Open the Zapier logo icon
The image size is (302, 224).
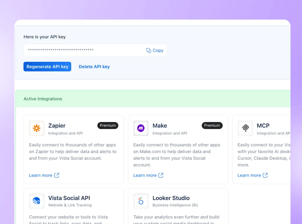click(37, 128)
